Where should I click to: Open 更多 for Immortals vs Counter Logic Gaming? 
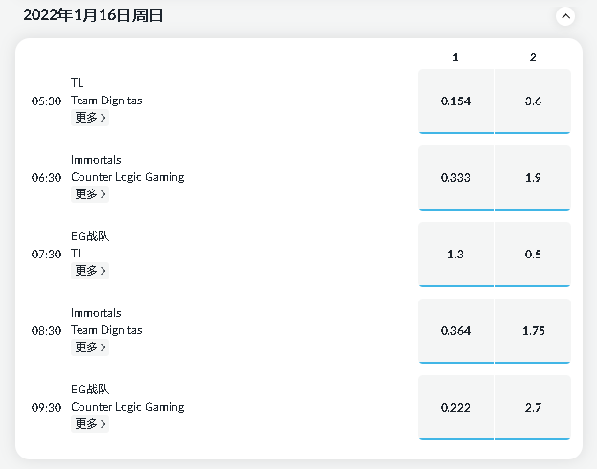tap(90, 194)
